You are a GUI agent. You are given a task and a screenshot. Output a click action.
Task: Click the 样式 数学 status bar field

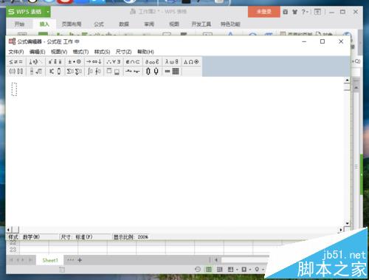(x=32, y=237)
